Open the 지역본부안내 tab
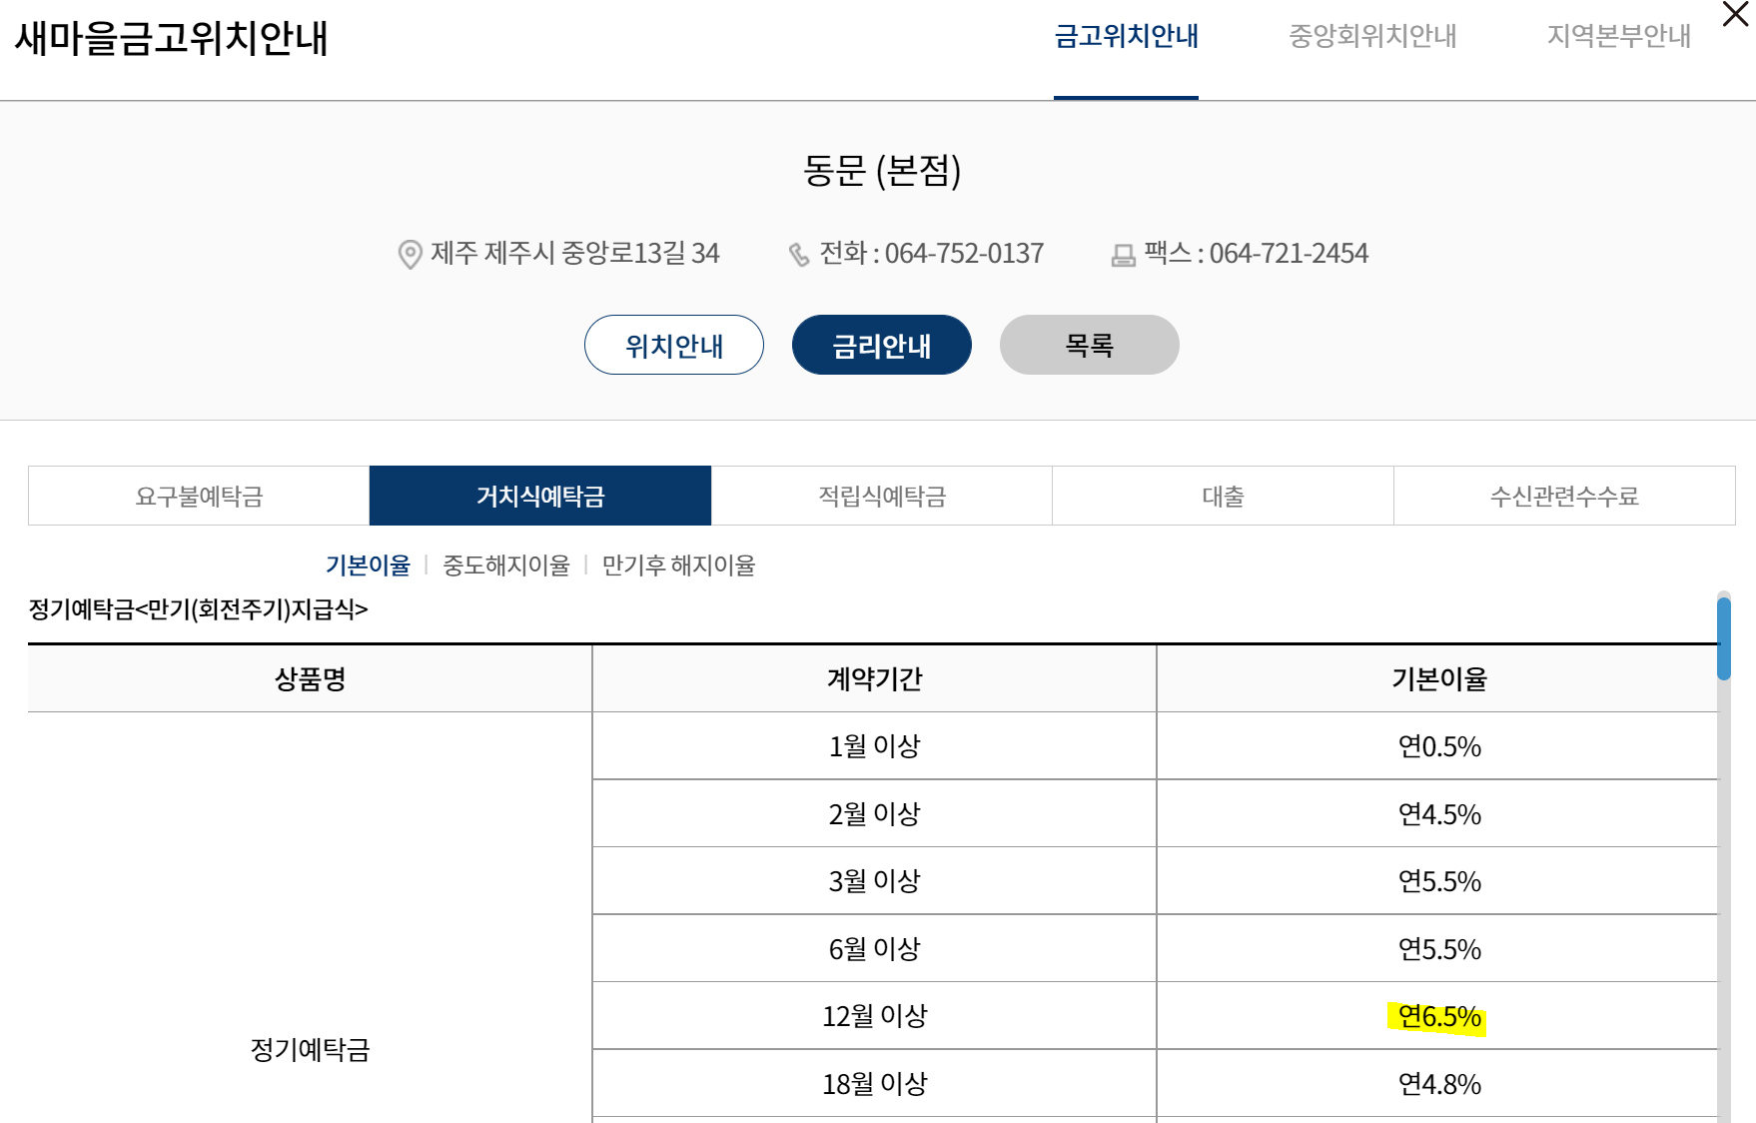Screen dimensions: 1756x1123 pos(1618,36)
